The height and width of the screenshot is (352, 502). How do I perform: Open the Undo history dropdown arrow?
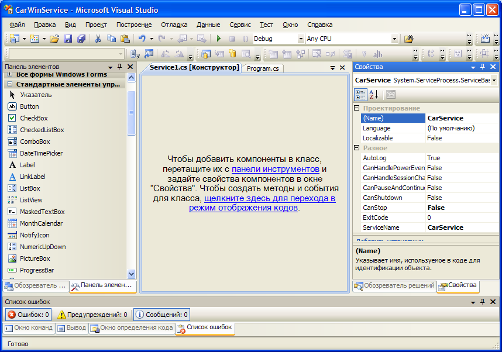(152, 39)
